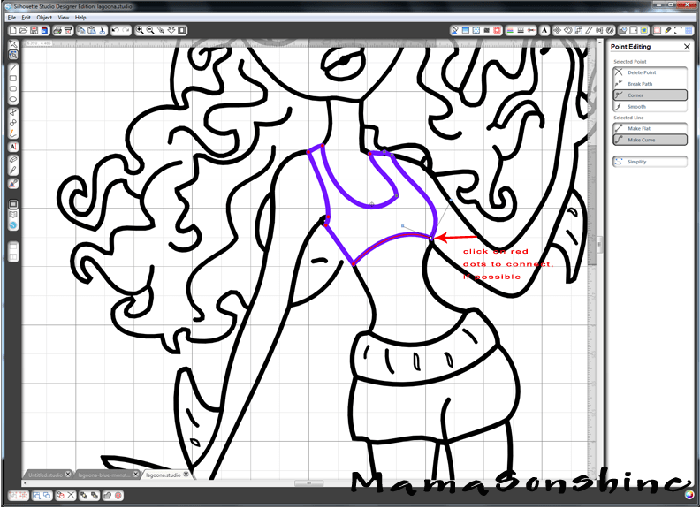
Task: Close the Point Editing panel
Action: coord(687,47)
